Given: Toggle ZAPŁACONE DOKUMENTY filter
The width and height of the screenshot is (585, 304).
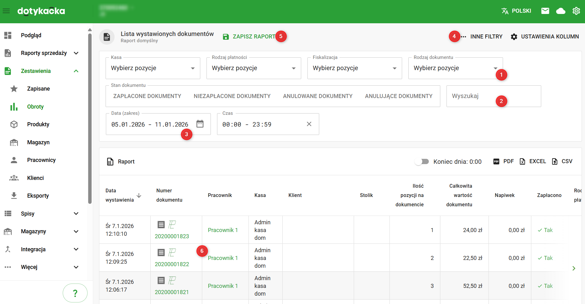Looking at the screenshot, I should pyautogui.click(x=147, y=96).
